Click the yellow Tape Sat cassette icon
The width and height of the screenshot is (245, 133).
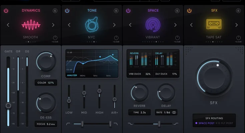coord(214,24)
